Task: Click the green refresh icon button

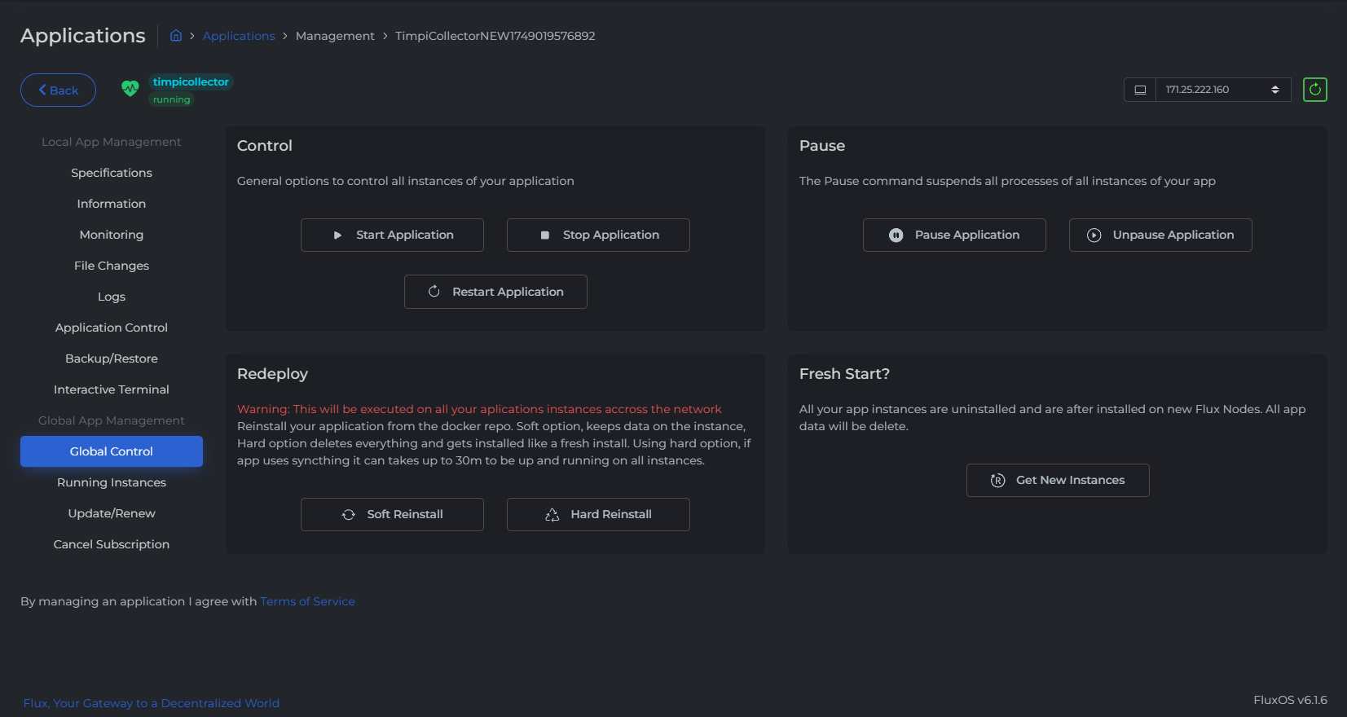Action: pos(1314,90)
